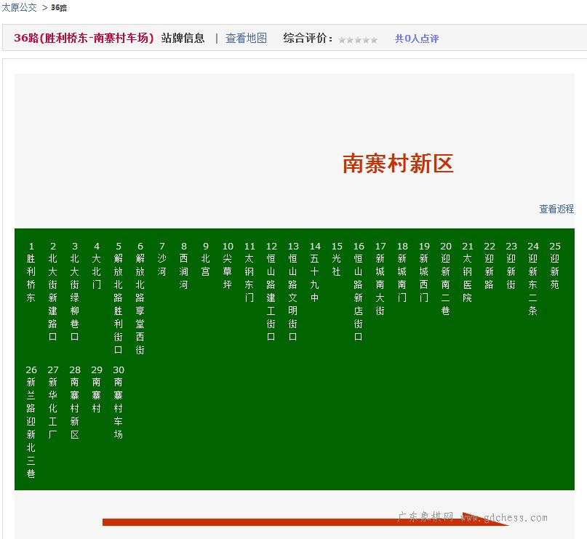Click the large 南寨村新区 heading
Viewport: 587px width, 539px height.
click(x=398, y=164)
